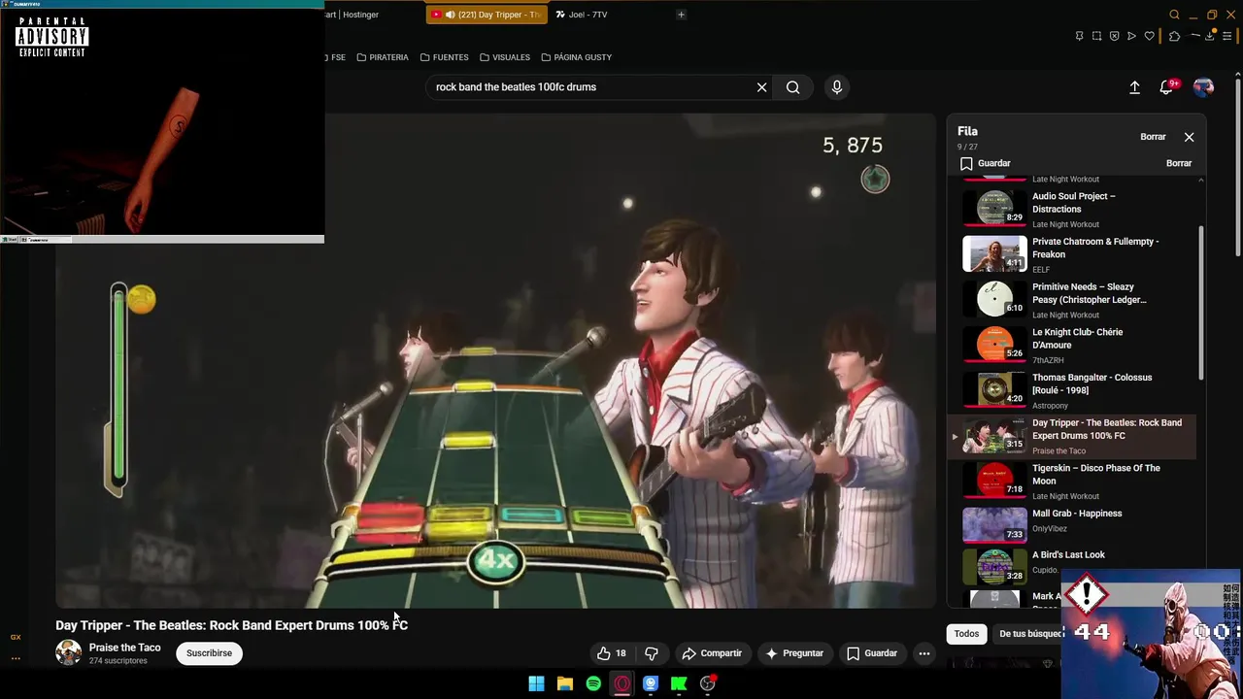Save video with Guardar under the player
The image size is (1243, 699).
click(872, 653)
